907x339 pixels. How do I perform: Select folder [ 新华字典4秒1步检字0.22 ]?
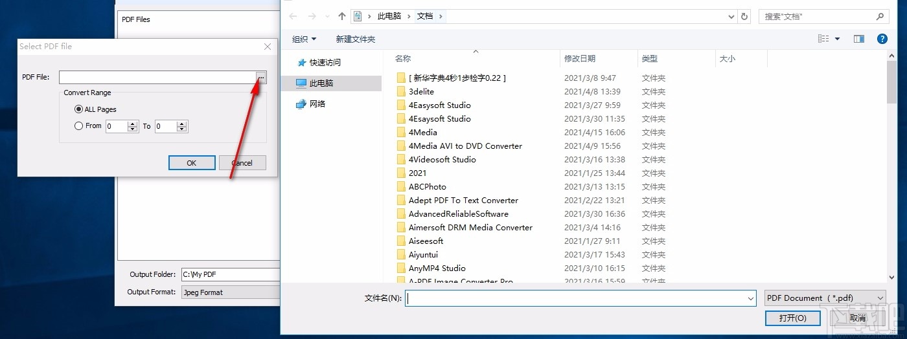pyautogui.click(x=457, y=78)
